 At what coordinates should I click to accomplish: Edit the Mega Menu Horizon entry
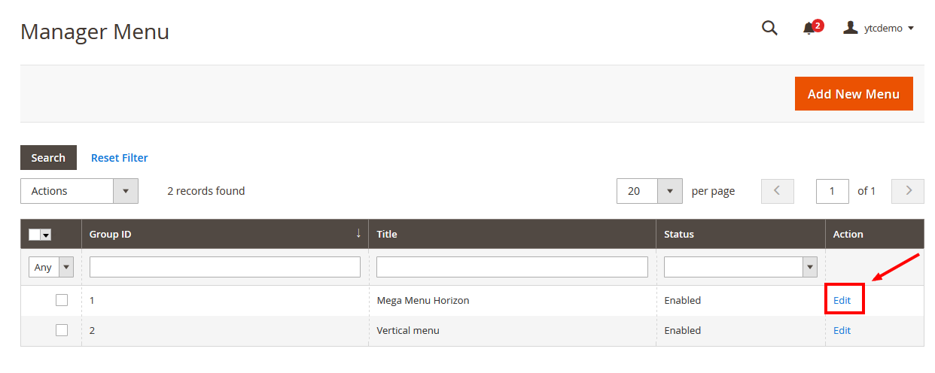pos(842,300)
